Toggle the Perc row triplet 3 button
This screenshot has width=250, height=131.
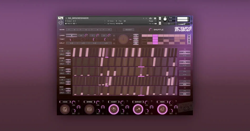tap(185, 94)
